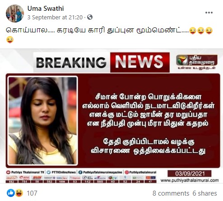Screen dimensions: 223x201
Task: View the 6 shares list
Action: click(205, 193)
